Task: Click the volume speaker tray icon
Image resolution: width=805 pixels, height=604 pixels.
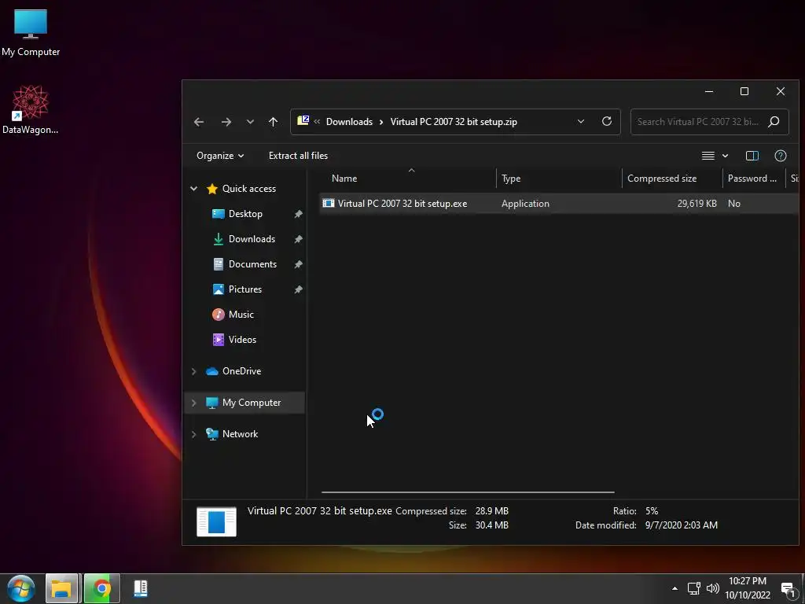Action: 712,588
